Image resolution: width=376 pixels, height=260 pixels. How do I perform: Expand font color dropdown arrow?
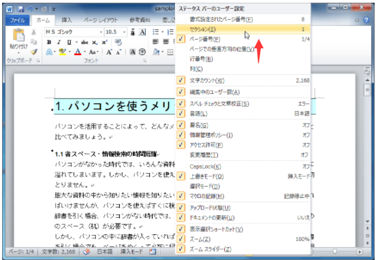84,52
